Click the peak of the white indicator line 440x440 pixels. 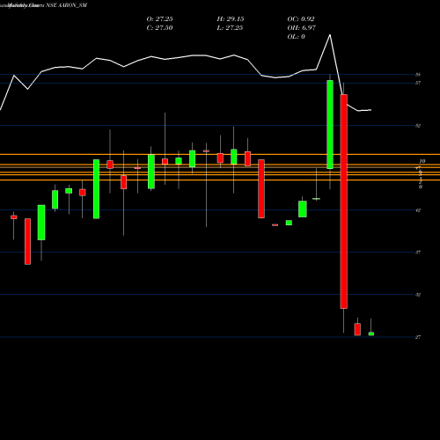(330, 35)
